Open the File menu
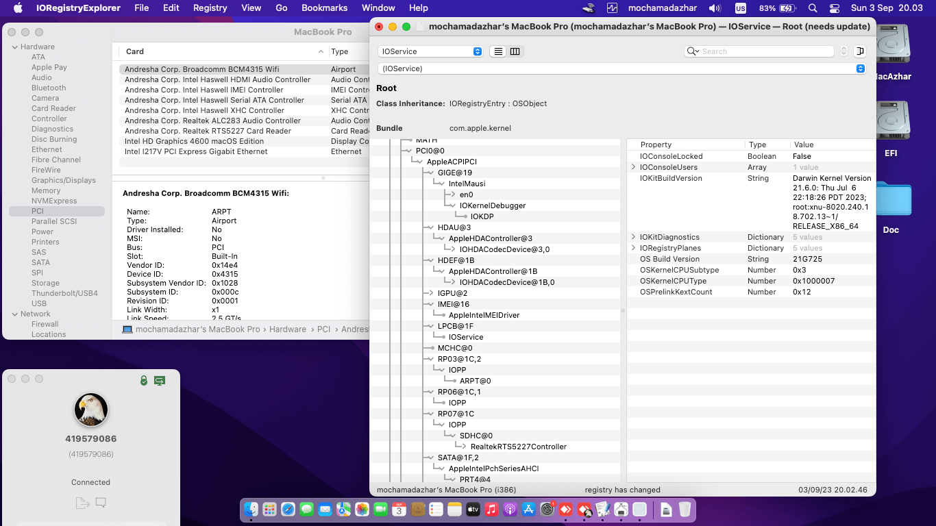Image resolution: width=936 pixels, height=526 pixels. (x=142, y=8)
